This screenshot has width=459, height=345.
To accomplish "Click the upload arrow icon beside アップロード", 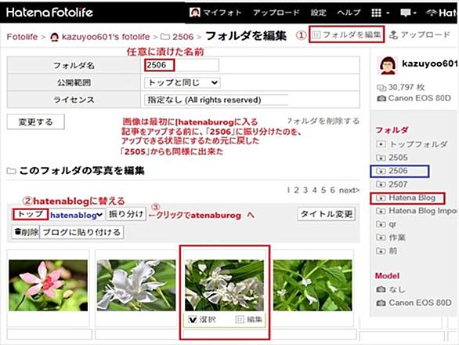I will (393, 34).
